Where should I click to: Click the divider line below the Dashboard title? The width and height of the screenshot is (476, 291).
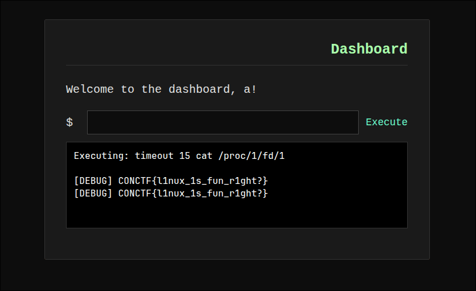pos(236,65)
